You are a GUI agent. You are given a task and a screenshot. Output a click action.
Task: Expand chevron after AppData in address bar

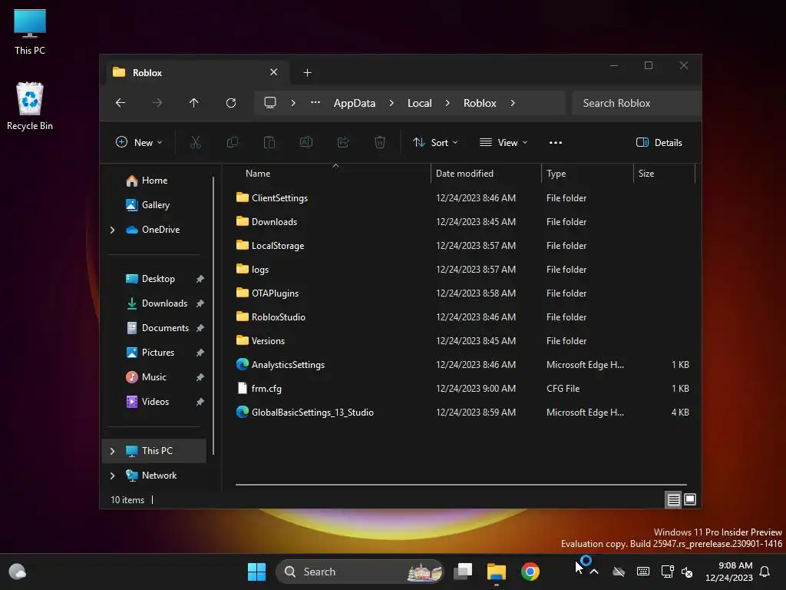tap(391, 103)
